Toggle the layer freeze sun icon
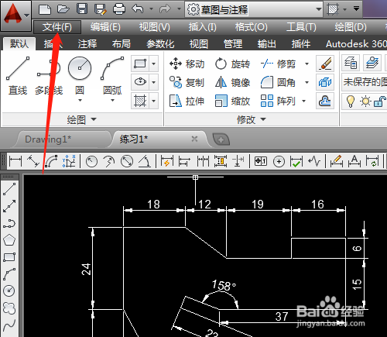 (x=365, y=101)
